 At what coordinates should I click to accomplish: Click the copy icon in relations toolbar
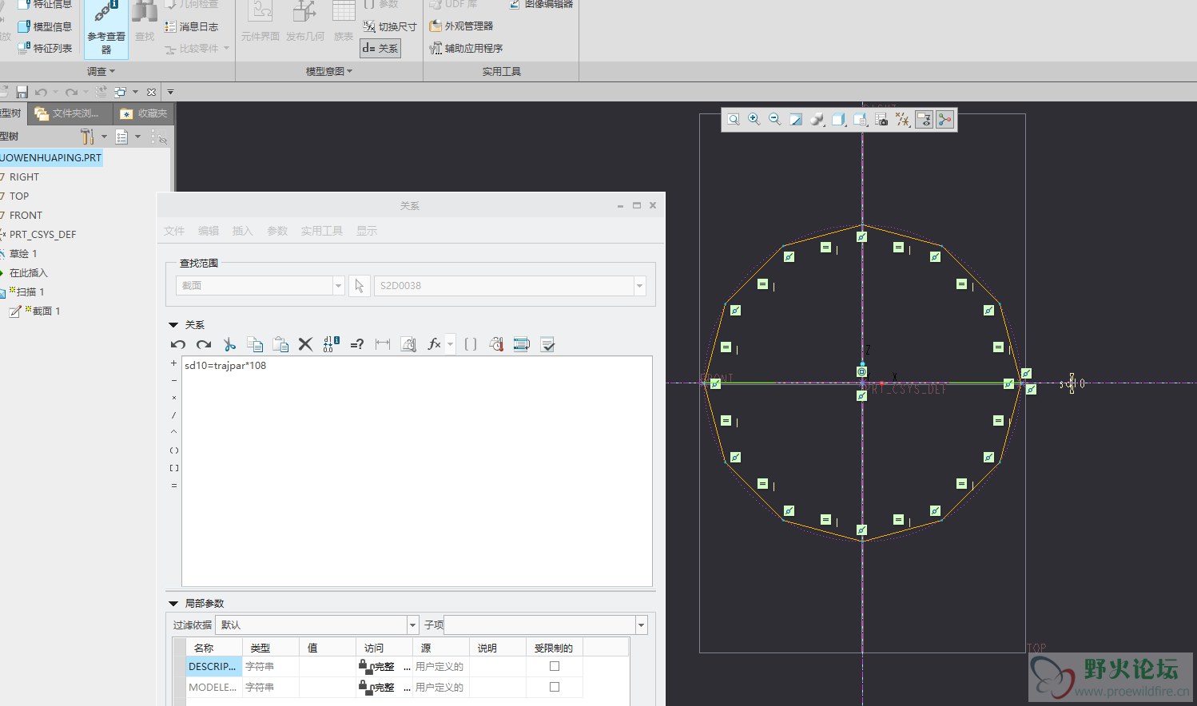pyautogui.click(x=255, y=344)
